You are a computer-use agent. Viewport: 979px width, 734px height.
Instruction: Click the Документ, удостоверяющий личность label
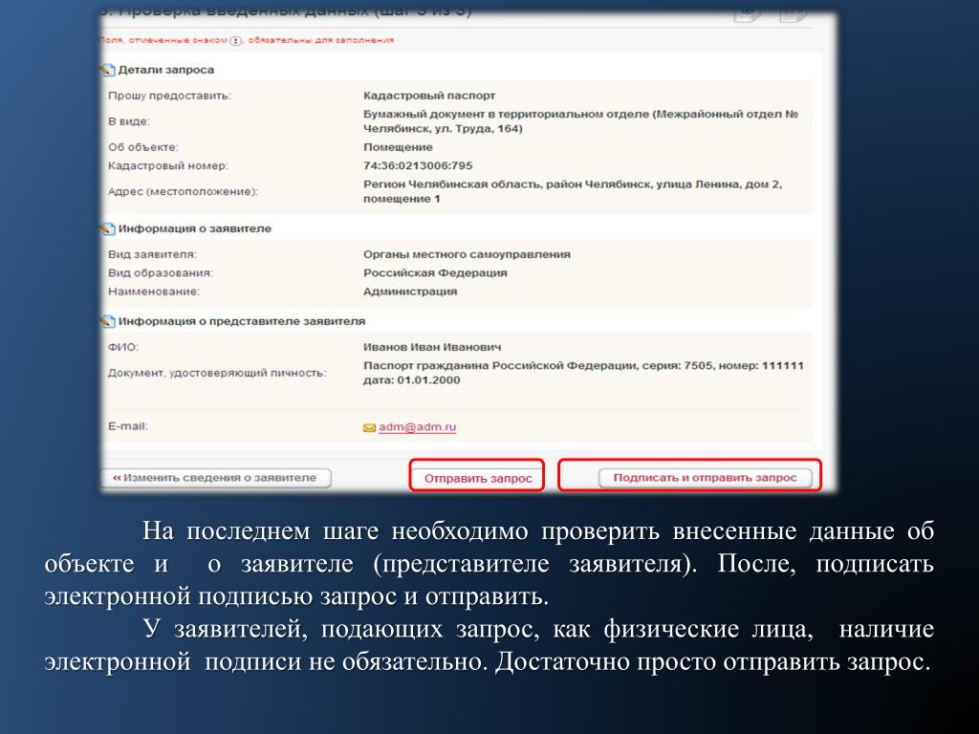[x=217, y=374]
